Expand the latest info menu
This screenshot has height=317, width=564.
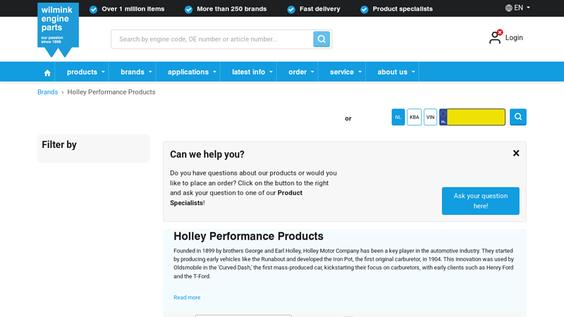pos(252,72)
